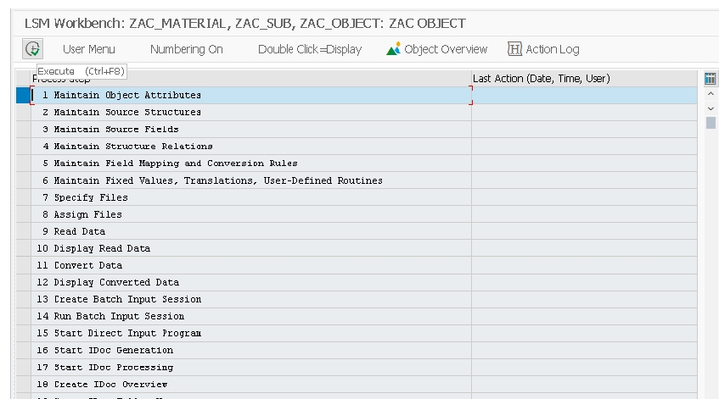Select step Read Data
This screenshot has width=719, height=399.
(x=80, y=231)
